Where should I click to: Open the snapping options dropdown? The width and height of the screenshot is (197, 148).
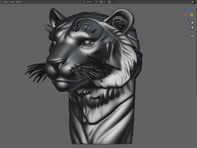(105, 2)
